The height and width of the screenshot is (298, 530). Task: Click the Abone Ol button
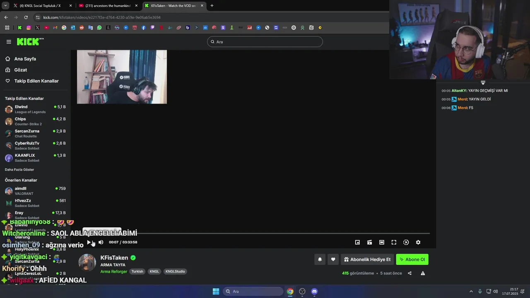point(412,260)
